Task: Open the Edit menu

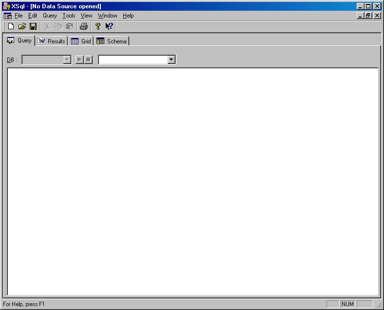Action: (33, 16)
